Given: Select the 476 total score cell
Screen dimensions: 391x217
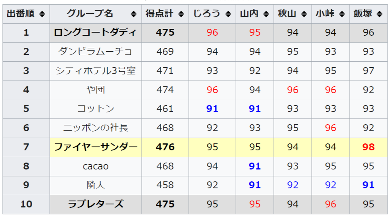Looking at the screenshot, I should tap(165, 147).
